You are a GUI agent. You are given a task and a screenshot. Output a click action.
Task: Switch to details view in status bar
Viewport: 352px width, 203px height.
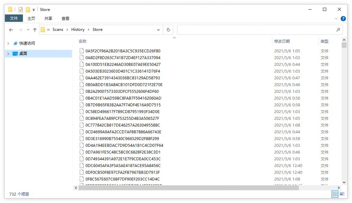coord(334,194)
